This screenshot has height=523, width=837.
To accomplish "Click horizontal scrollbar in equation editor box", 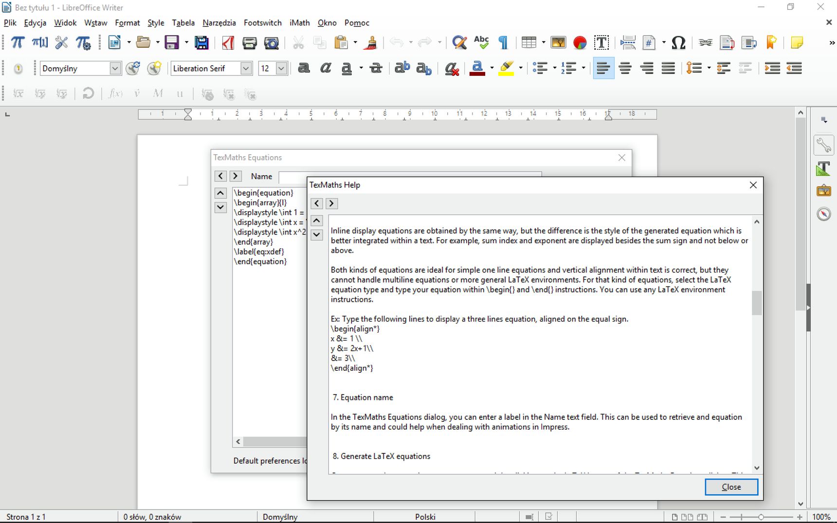I will click(270, 442).
